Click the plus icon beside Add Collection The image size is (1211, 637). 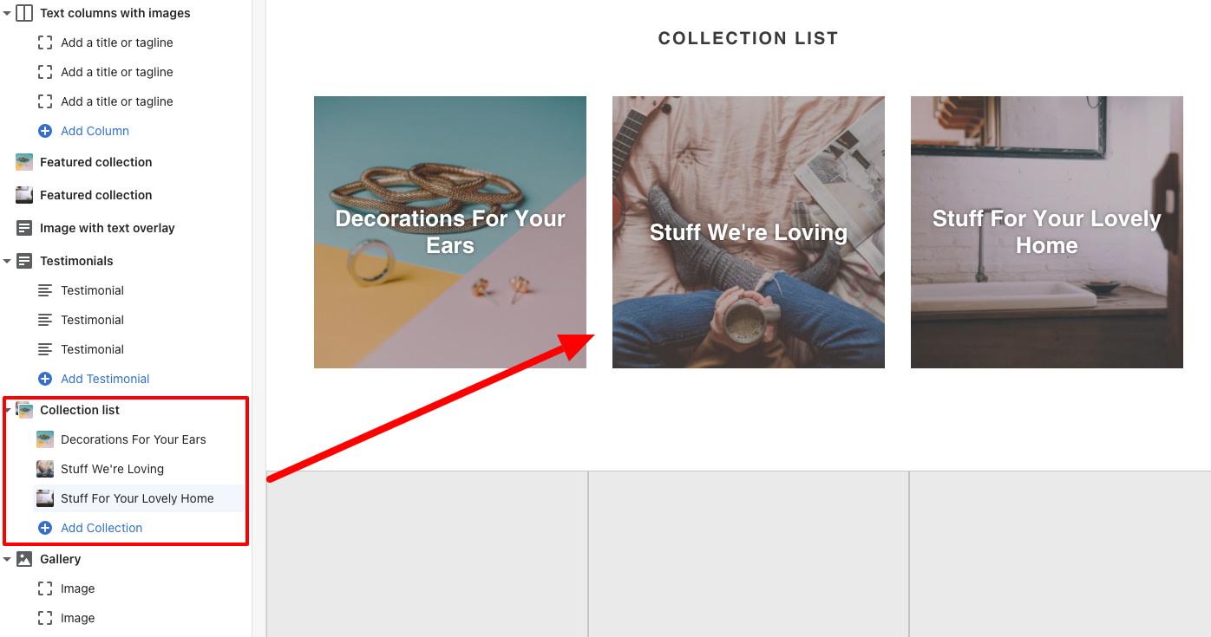(43, 528)
